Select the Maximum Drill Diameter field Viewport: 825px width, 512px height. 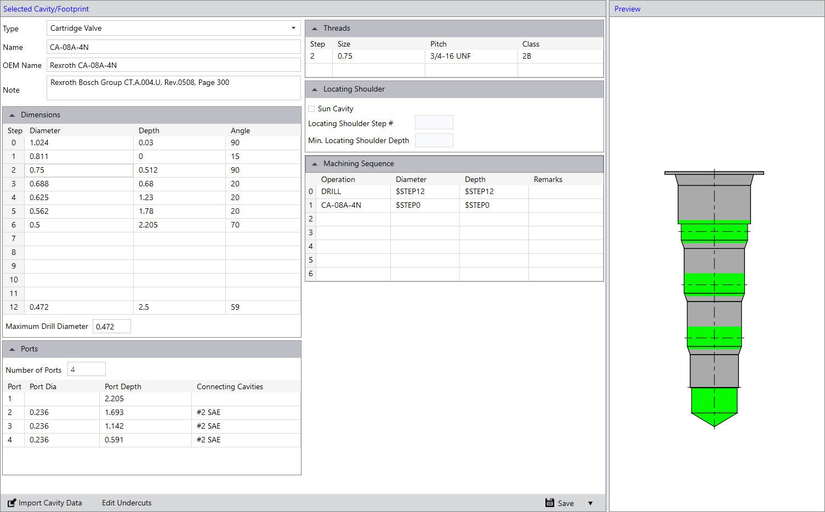(111, 327)
